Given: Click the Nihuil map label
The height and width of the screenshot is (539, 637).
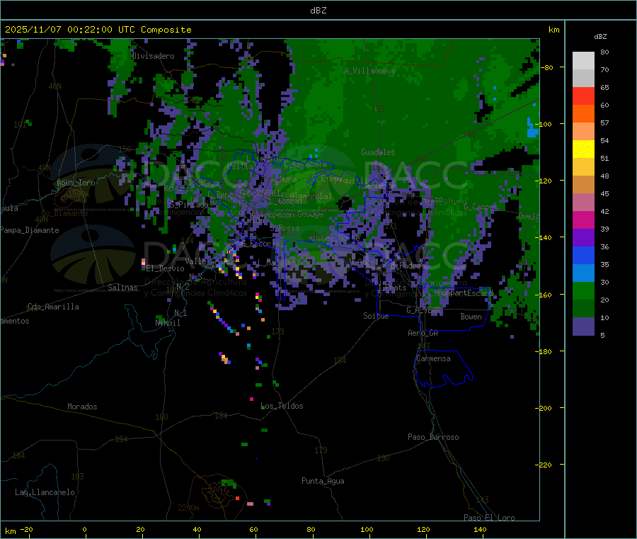Looking at the screenshot, I should [x=168, y=323].
